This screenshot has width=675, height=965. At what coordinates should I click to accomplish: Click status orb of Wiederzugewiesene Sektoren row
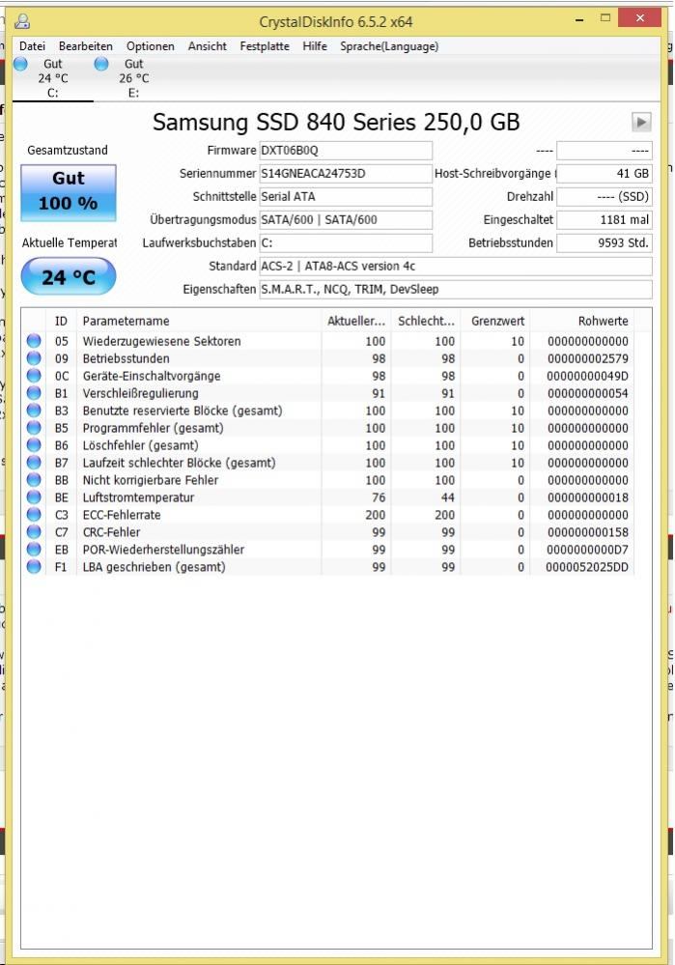point(34,341)
